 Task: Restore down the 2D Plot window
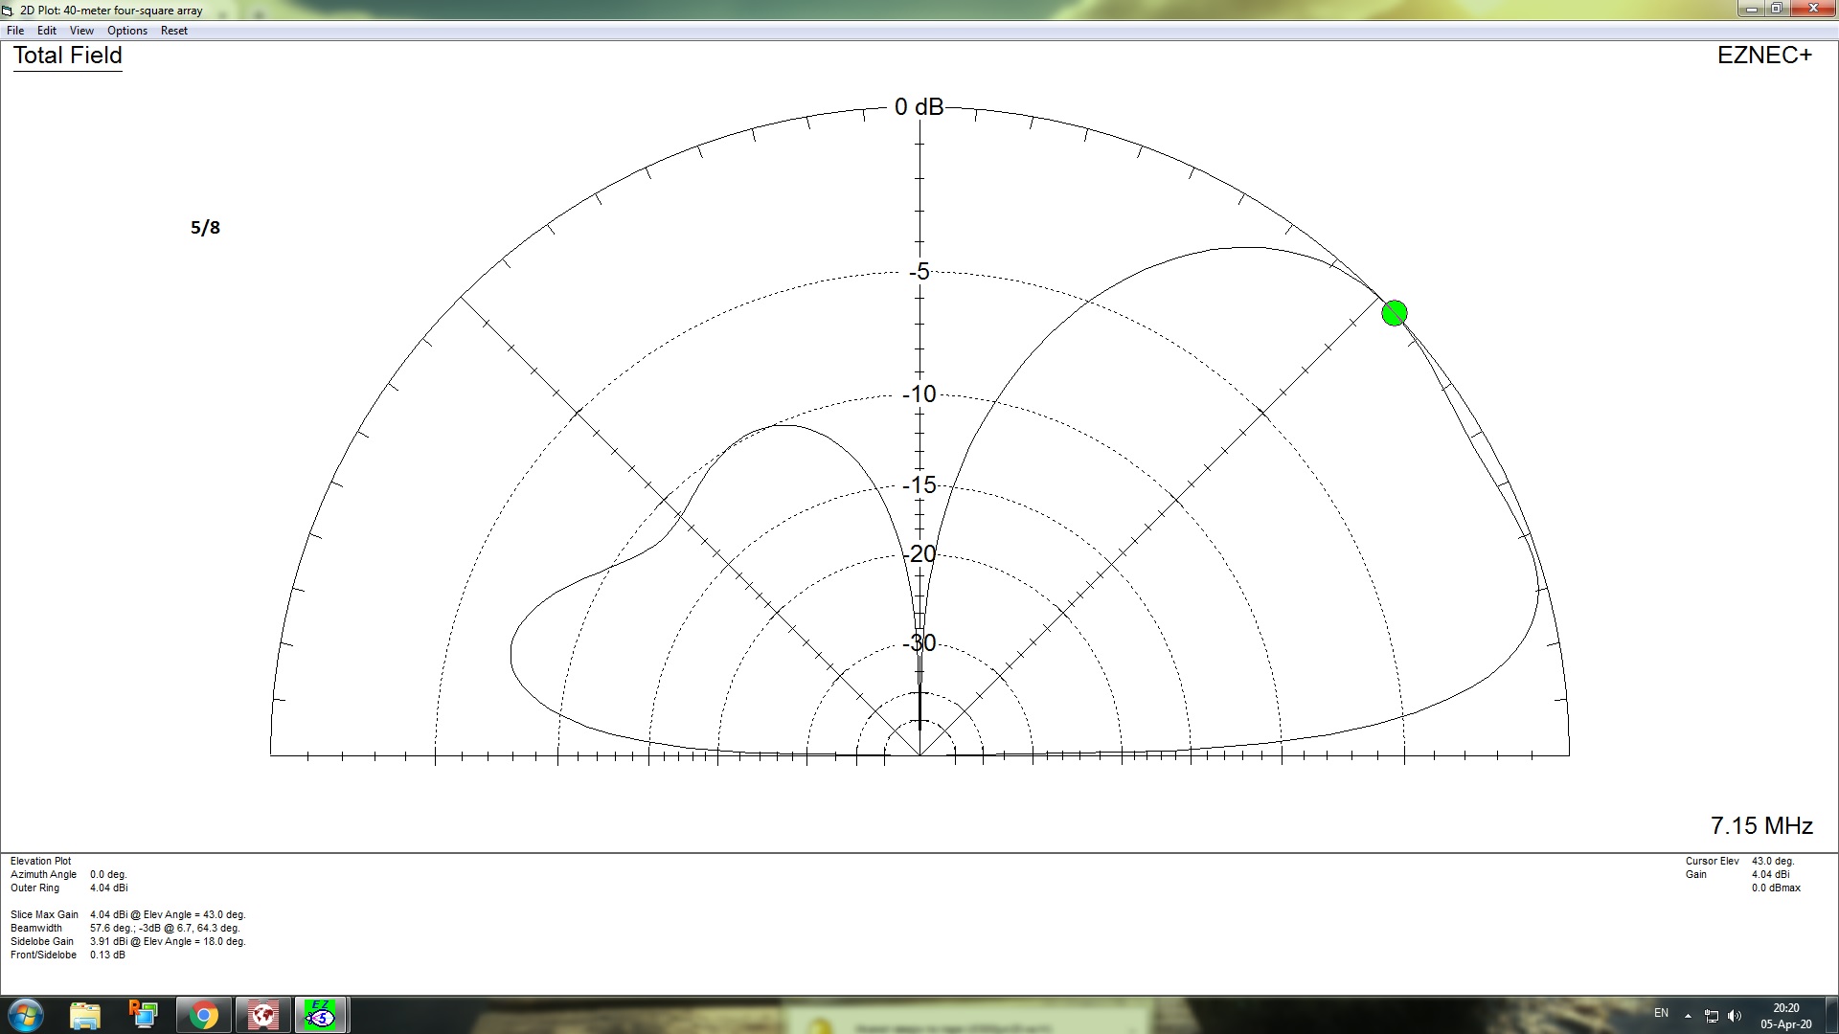[1777, 9]
